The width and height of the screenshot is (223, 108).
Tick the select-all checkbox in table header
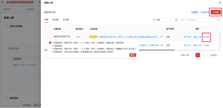(x=48, y=29)
